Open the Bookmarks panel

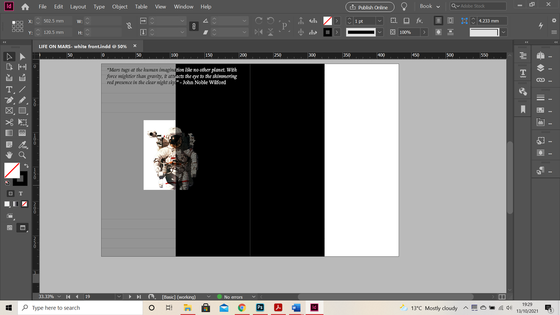pyautogui.click(x=523, y=109)
